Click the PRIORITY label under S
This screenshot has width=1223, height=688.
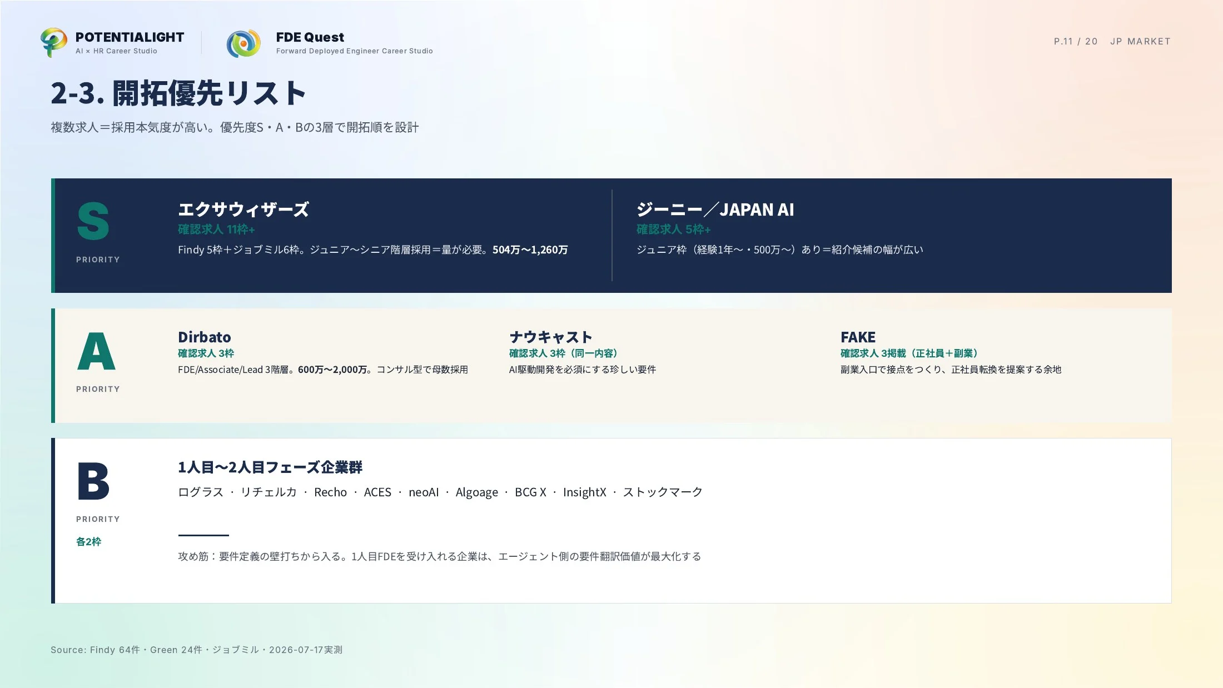pyautogui.click(x=98, y=260)
